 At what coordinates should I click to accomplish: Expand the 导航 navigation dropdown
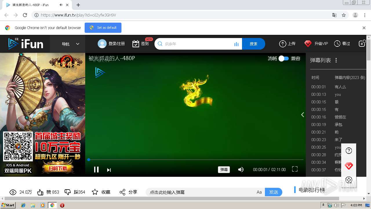point(70,44)
